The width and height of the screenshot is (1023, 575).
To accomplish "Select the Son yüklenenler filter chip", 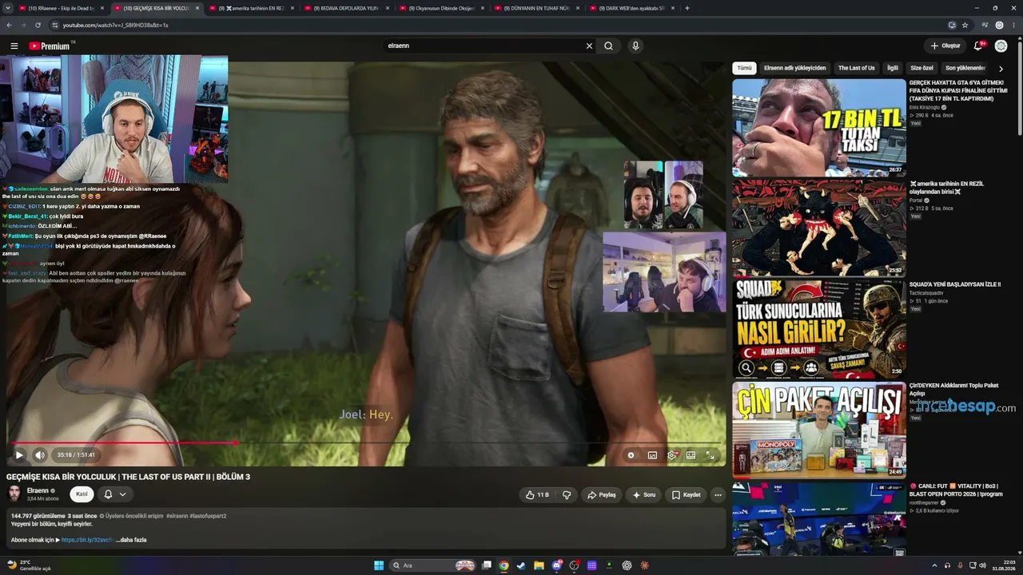I will click(965, 69).
